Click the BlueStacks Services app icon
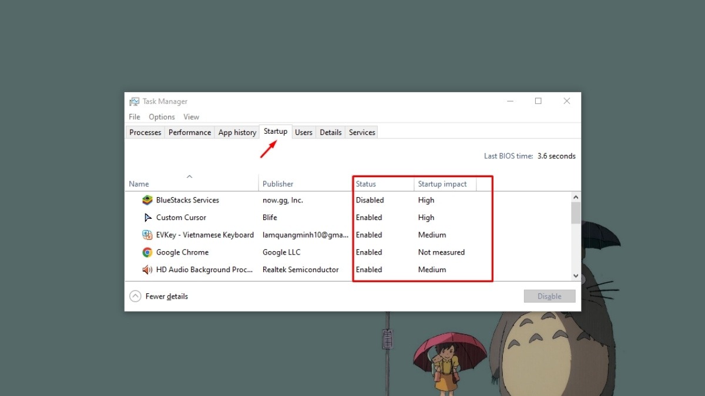Screen dimensions: 705x396 tap(147, 200)
